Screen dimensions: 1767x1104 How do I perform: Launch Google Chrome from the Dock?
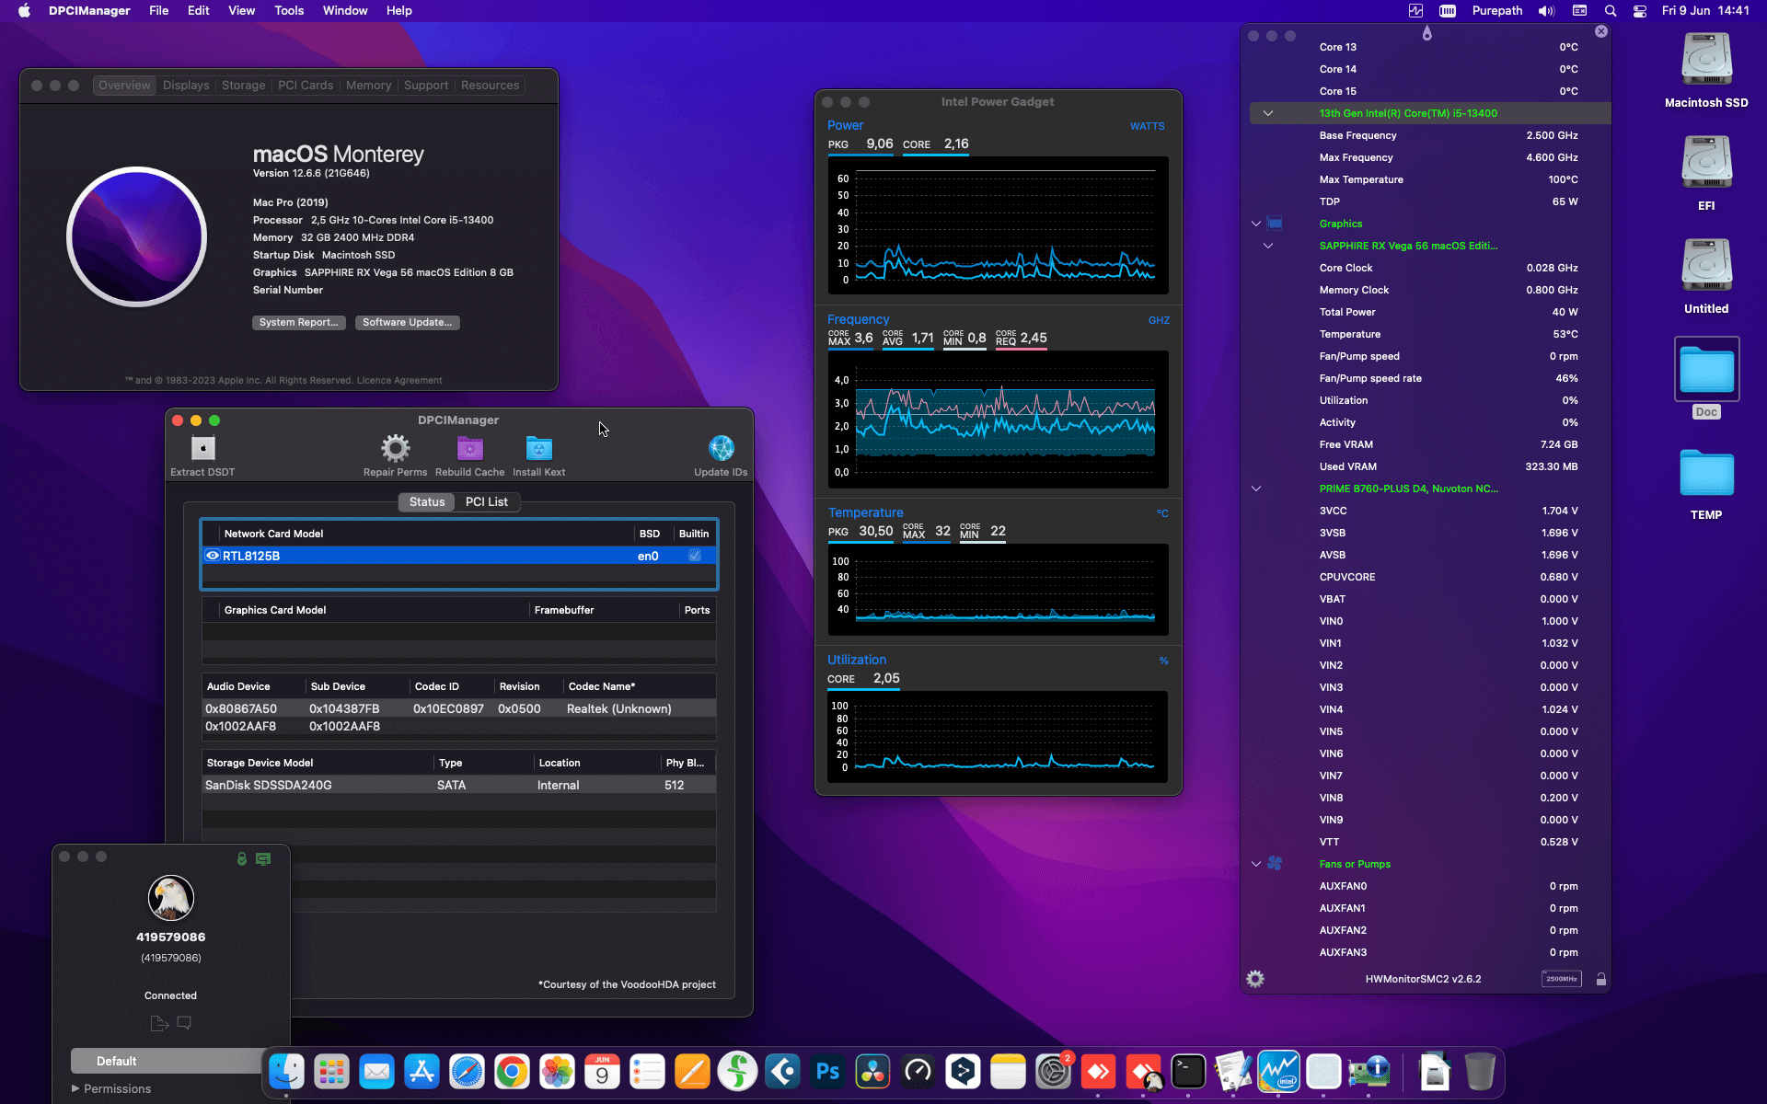[x=512, y=1072]
